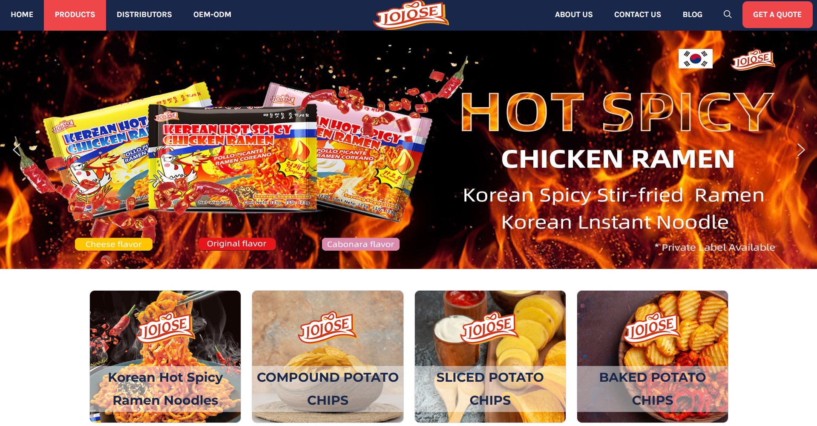
Task: Go to next banner slide arrow
Action: click(x=801, y=150)
